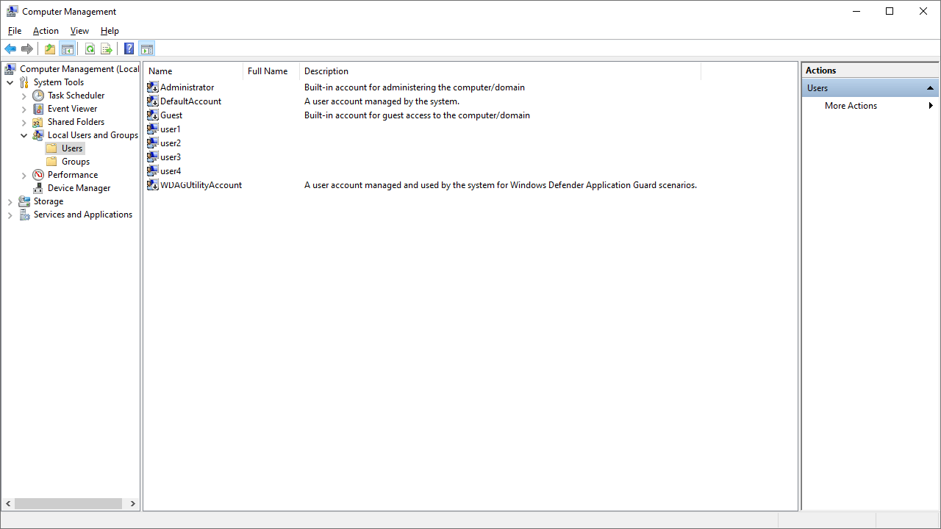
Task: Click the Shared Folders icon
Action: click(x=38, y=122)
